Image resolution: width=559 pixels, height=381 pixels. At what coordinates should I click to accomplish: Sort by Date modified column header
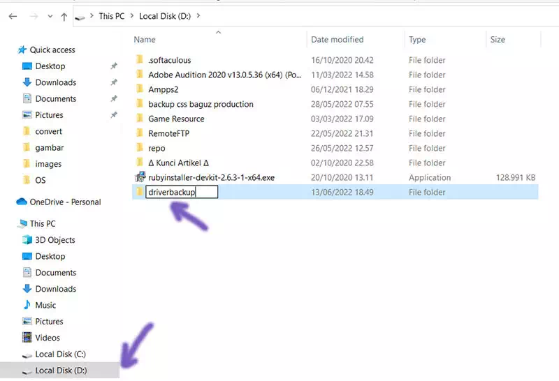[x=337, y=40]
